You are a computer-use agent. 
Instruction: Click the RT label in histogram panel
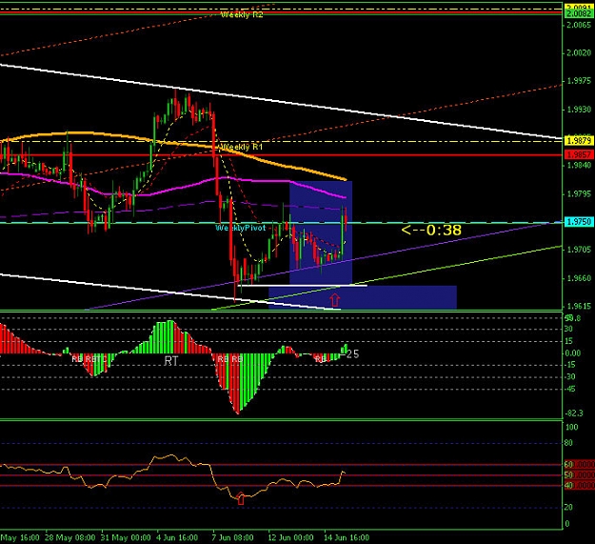(x=171, y=361)
